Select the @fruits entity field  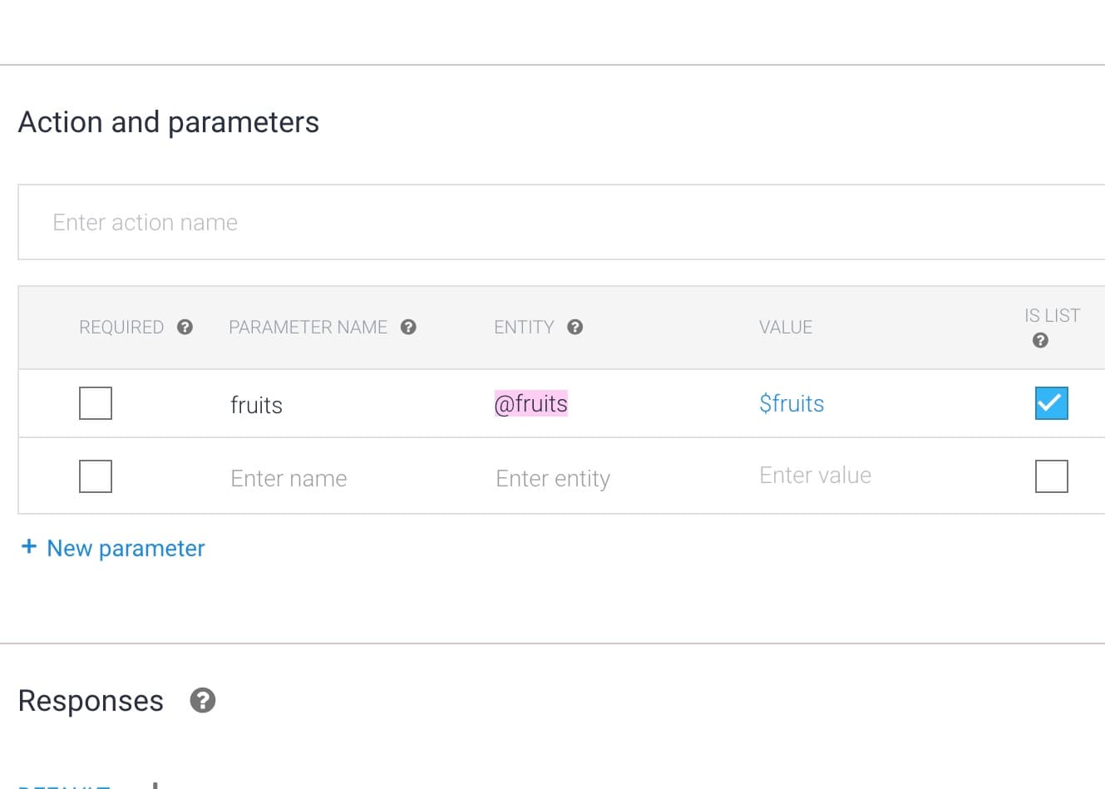pos(530,403)
